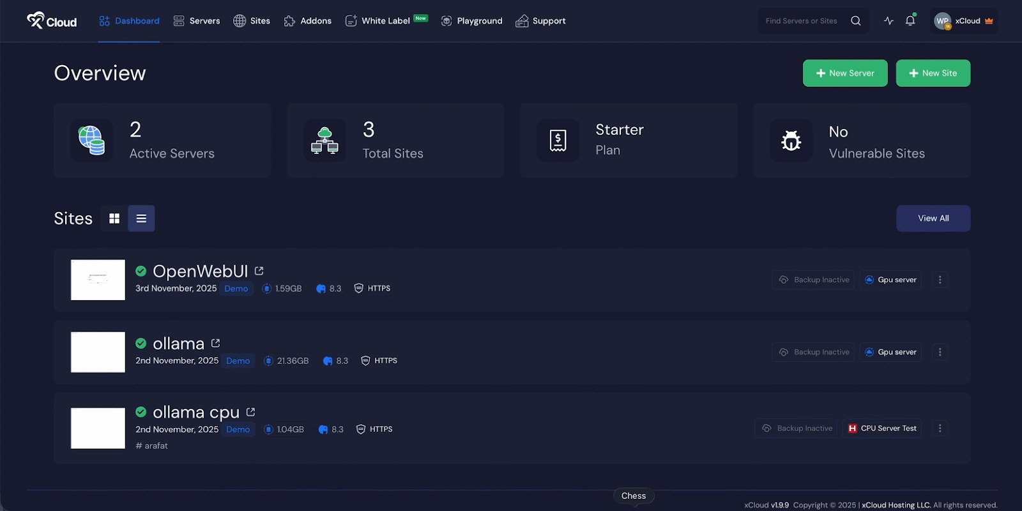Click the ollama cpu green status check icon

click(x=141, y=412)
